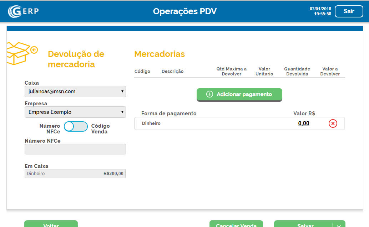Click the 0,00 payment value
This screenshot has width=369, height=227.
[304, 123]
